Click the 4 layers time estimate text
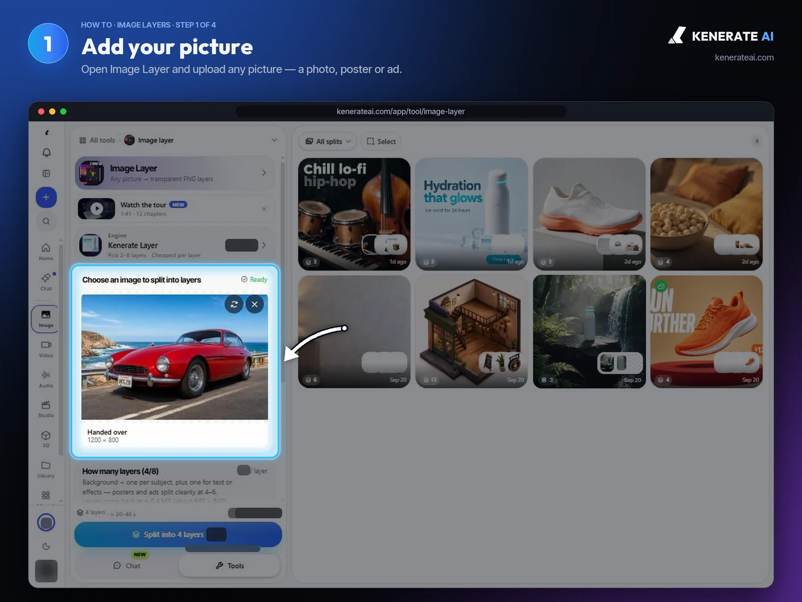802x602 pixels. pos(106,513)
